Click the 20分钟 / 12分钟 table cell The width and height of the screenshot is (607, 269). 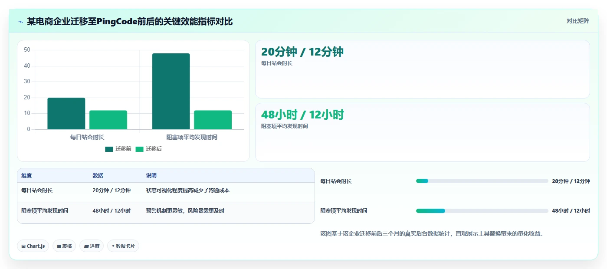pos(112,190)
